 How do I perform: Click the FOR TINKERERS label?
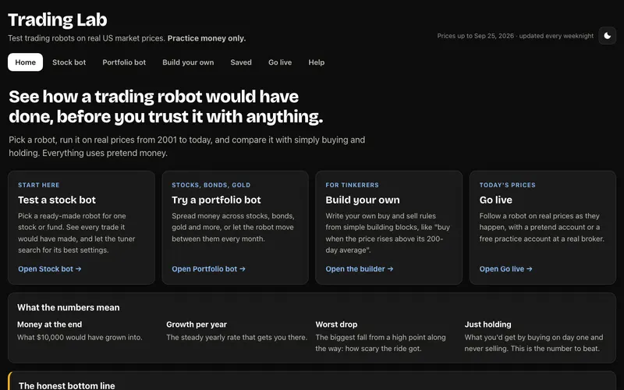click(353, 185)
